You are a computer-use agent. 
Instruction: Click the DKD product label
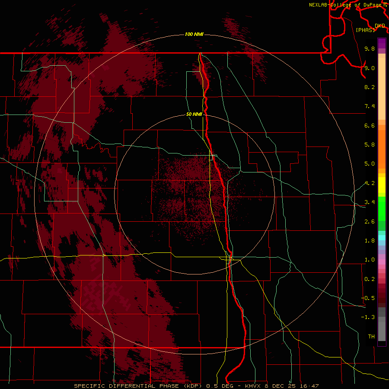click(x=380, y=26)
